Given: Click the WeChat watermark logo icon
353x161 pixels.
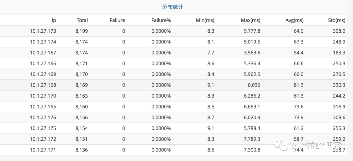Looking at the screenshot, I should click(x=281, y=145).
